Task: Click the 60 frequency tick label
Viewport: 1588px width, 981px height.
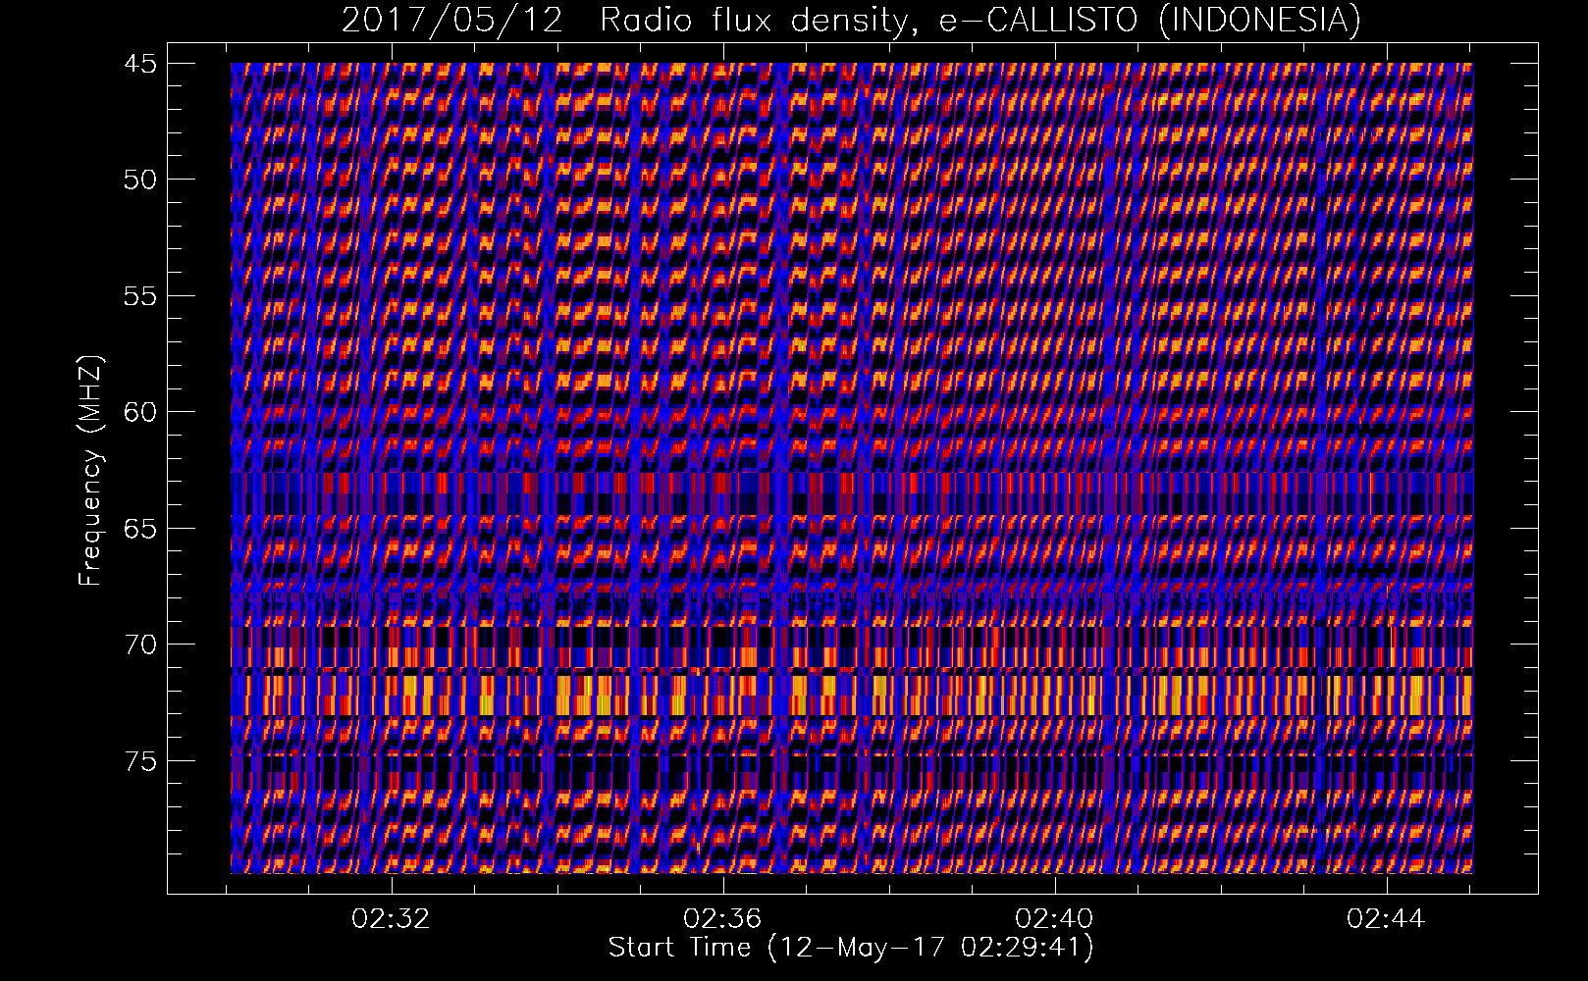Action: pyautogui.click(x=140, y=412)
